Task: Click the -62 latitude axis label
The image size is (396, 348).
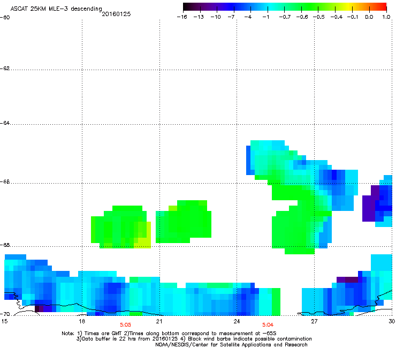Action: coord(5,69)
